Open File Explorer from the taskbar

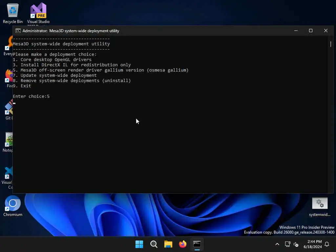pos(168,244)
